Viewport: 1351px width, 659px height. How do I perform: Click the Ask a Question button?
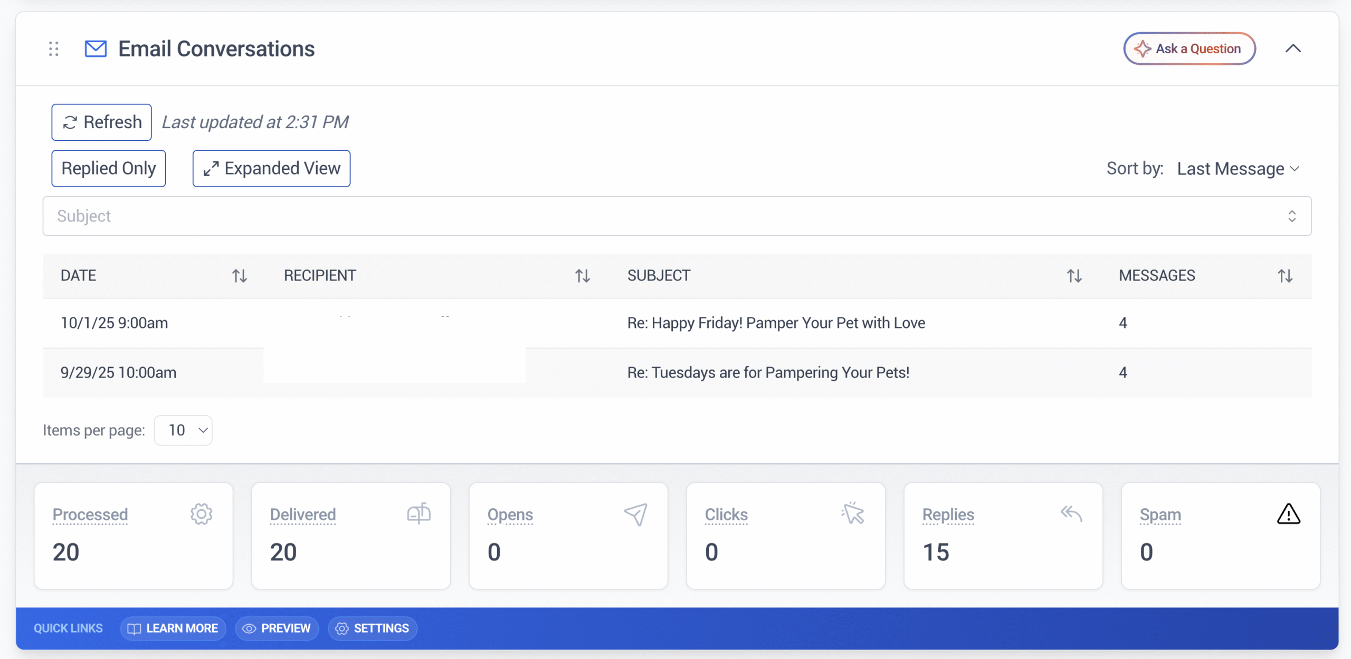(1189, 49)
